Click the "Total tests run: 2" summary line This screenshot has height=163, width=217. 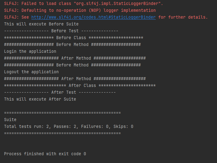click(x=68, y=127)
